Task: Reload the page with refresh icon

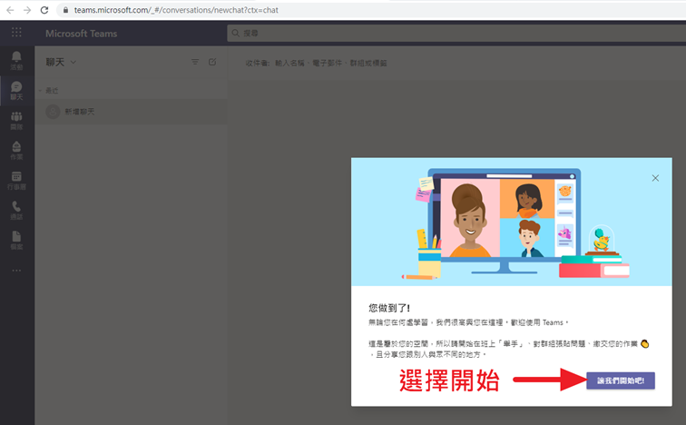Action: (x=44, y=10)
